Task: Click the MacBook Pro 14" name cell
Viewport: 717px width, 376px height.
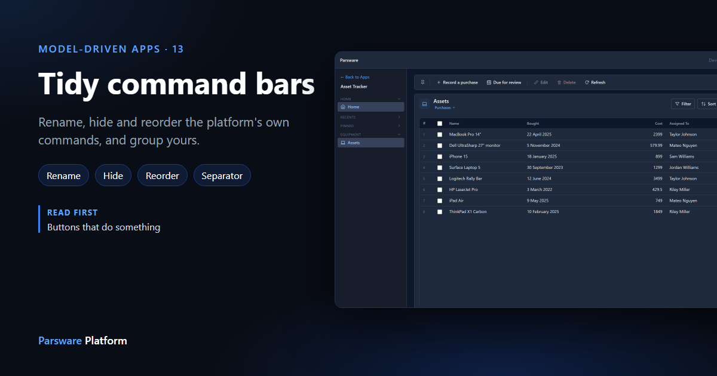Action: point(465,135)
